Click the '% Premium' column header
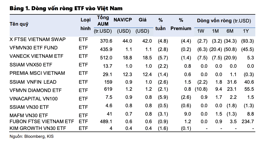Screen dimensions: 270x148 [x=181, y=24]
